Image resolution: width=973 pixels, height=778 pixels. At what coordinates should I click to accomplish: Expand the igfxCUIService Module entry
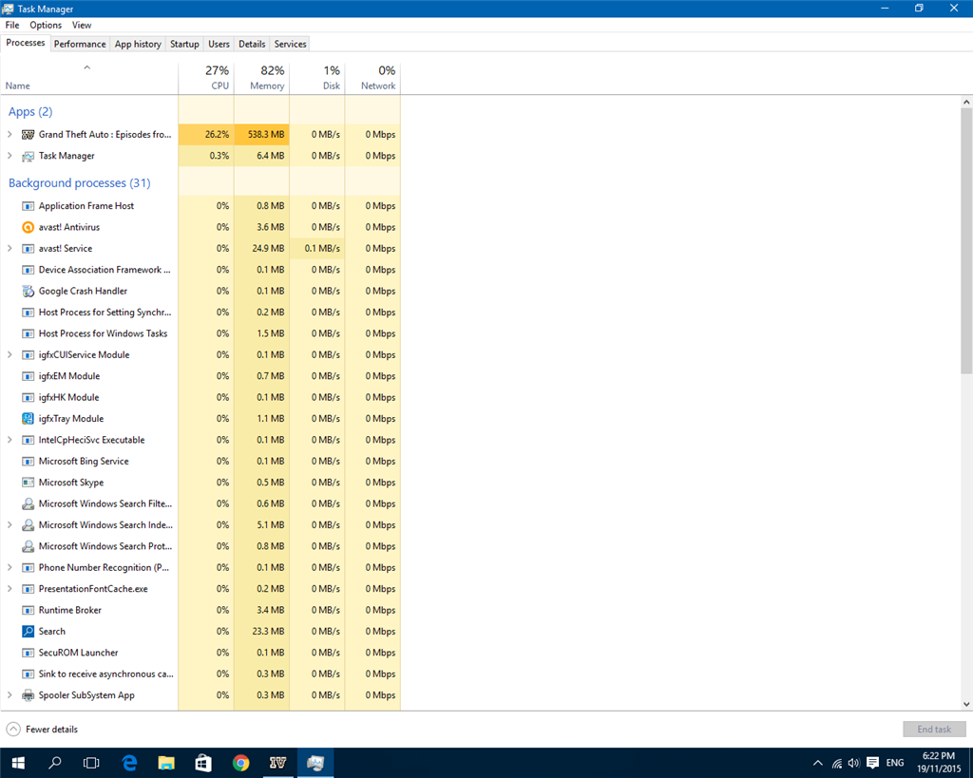click(10, 355)
